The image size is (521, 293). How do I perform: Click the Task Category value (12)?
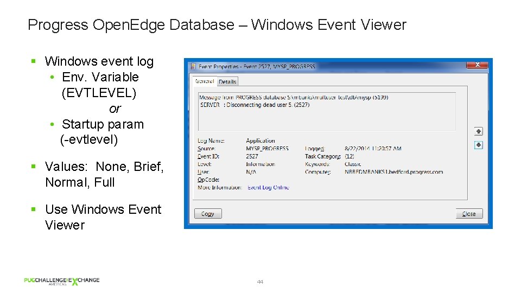[x=349, y=156]
